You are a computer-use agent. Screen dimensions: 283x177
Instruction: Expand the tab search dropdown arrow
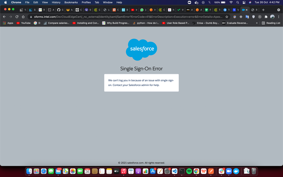coord(278,10)
